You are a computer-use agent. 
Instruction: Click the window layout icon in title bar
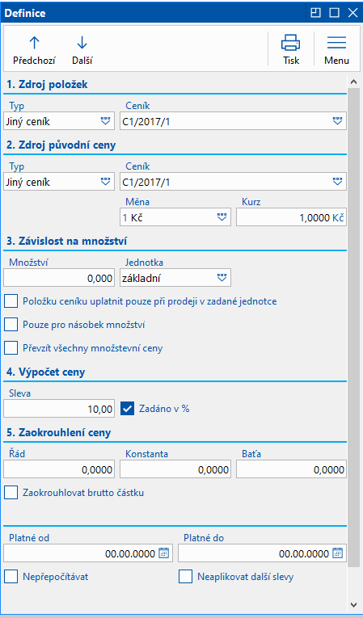315,13
